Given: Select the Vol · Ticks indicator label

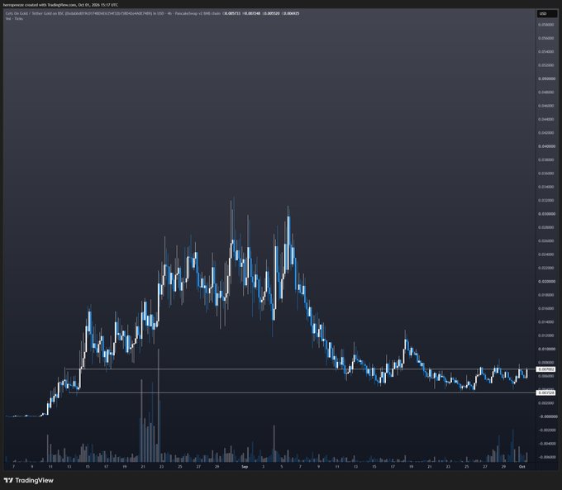Looking at the screenshot, I should click(x=14, y=18).
